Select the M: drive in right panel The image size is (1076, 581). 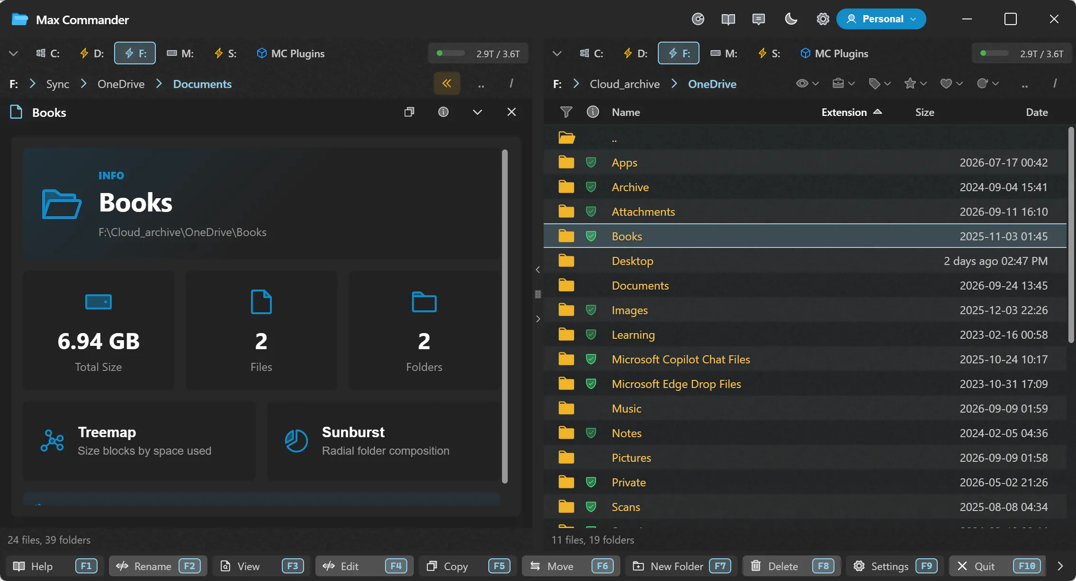[724, 53]
